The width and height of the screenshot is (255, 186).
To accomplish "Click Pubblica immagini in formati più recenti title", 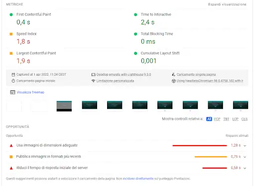I will tap(48, 157).
